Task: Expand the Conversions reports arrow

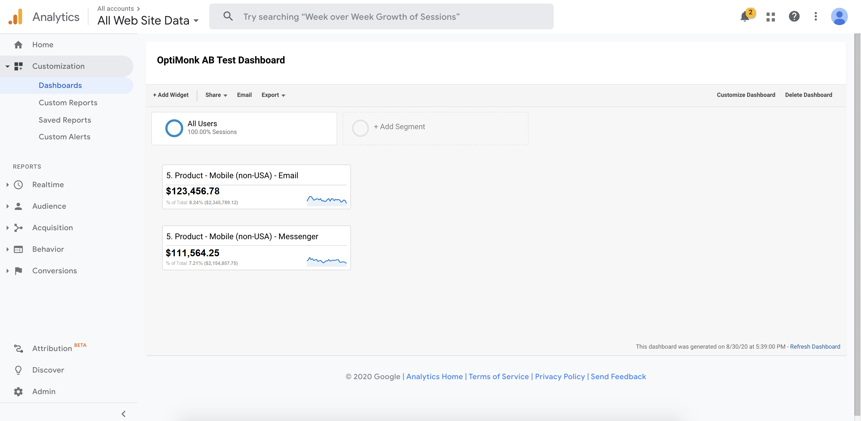Action: click(7, 271)
